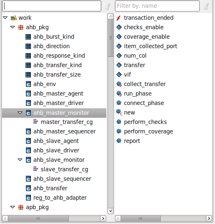
Task: Click the collect_transfer task gear icon
Action: click(x=119, y=84)
